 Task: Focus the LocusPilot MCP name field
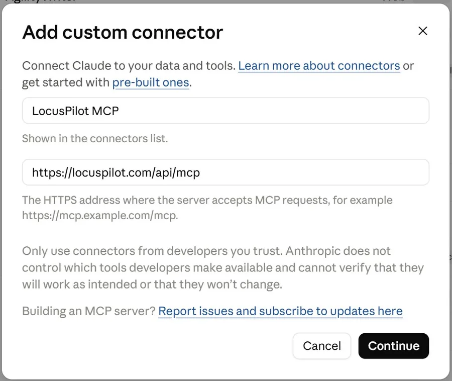[x=225, y=111]
